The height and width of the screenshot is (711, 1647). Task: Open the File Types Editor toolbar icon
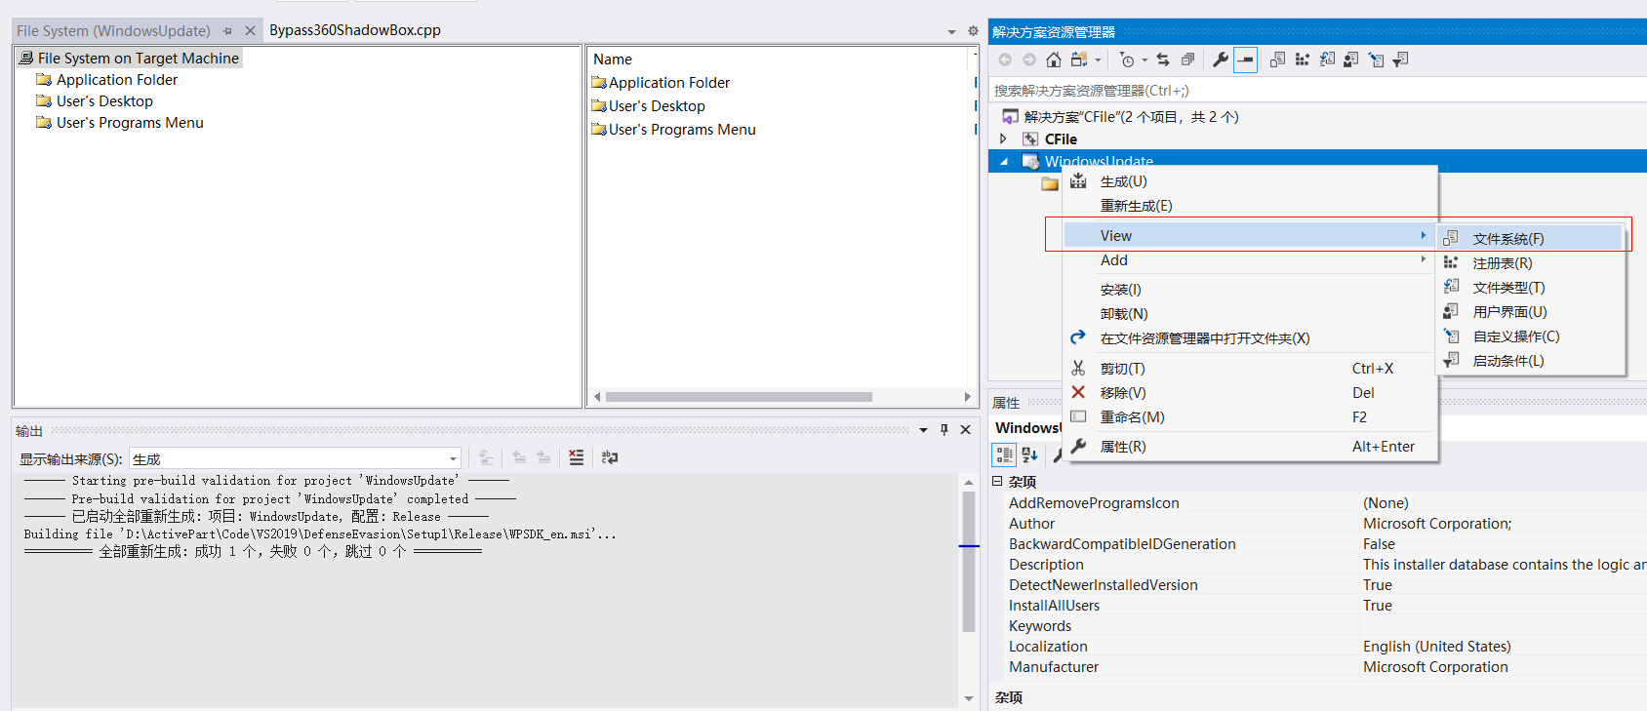(1327, 59)
